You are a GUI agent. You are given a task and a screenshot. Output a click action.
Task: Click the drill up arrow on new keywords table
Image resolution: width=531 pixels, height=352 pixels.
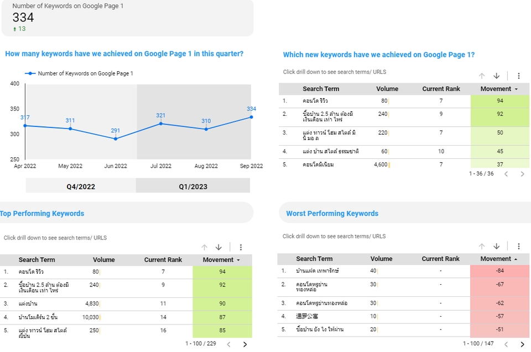tap(482, 76)
